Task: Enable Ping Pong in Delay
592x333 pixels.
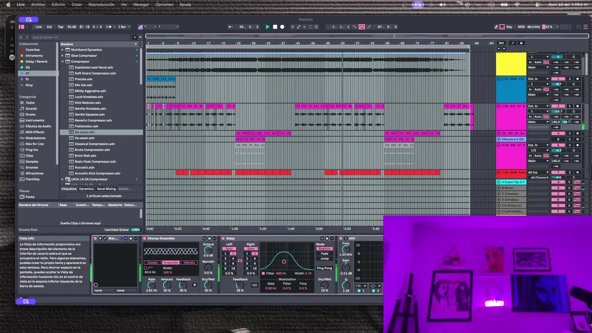Action: [325, 268]
